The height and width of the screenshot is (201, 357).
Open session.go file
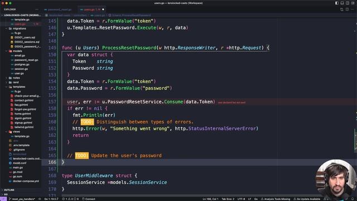coord(21,69)
